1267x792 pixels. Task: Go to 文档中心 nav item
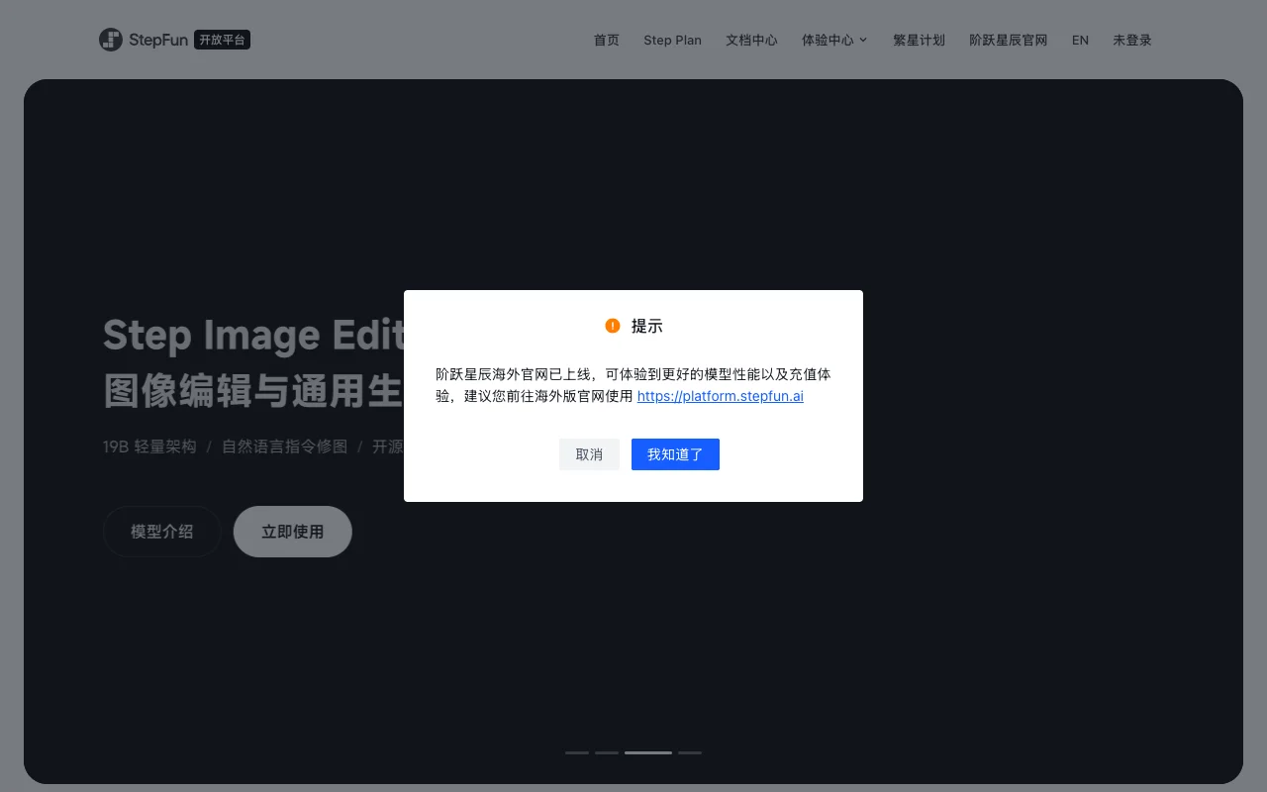(x=751, y=41)
